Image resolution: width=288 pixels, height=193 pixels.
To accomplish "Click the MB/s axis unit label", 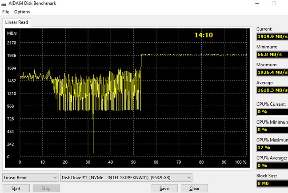I will pyautogui.click(x=12, y=33).
